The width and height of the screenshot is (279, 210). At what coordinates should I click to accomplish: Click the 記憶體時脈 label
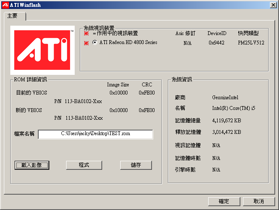tap(188, 158)
